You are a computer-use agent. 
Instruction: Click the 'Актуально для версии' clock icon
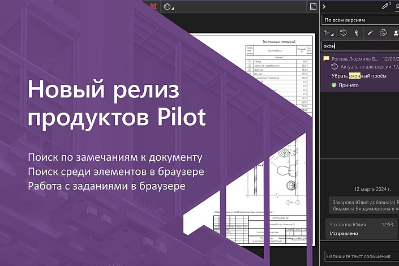pos(334,67)
